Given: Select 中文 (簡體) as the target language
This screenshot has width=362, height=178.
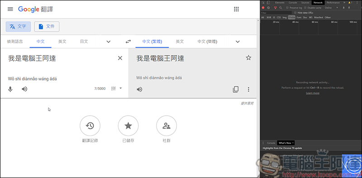Looking at the screenshot, I should [207, 42].
